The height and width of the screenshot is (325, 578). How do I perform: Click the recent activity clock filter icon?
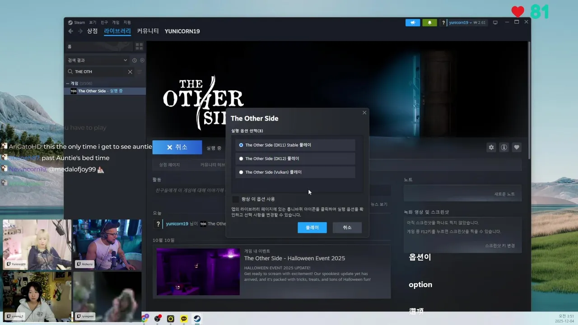[x=134, y=60]
